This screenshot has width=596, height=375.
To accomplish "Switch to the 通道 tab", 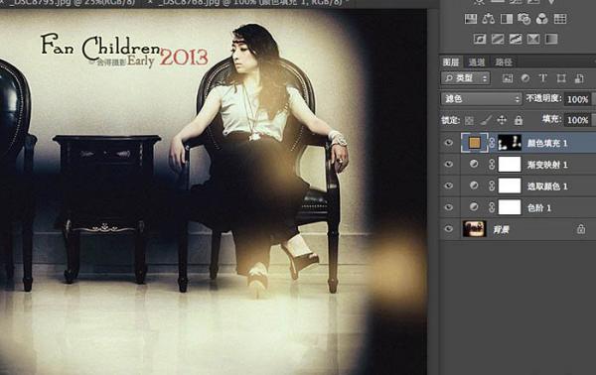I will (x=476, y=62).
